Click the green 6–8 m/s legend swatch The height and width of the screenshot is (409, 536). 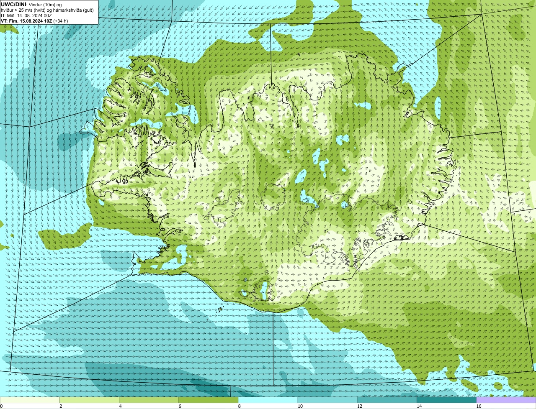(x=209, y=400)
